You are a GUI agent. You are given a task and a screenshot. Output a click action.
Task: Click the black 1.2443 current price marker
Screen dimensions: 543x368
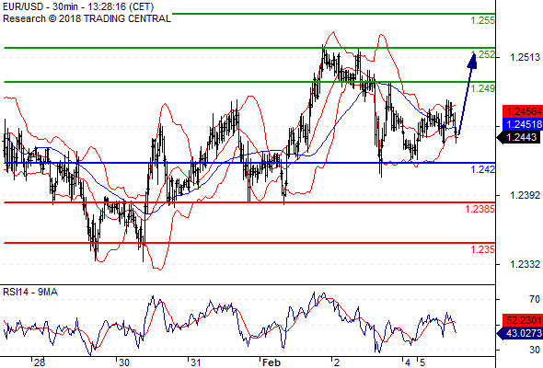(520, 137)
